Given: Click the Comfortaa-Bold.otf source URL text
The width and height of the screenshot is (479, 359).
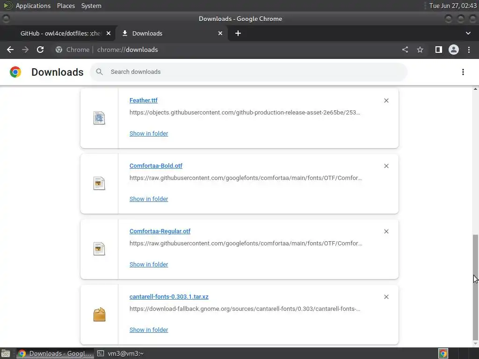Looking at the screenshot, I should pyautogui.click(x=246, y=178).
